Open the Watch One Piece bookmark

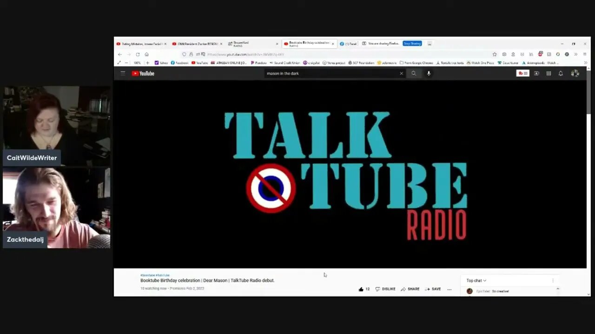pyautogui.click(x=480, y=63)
